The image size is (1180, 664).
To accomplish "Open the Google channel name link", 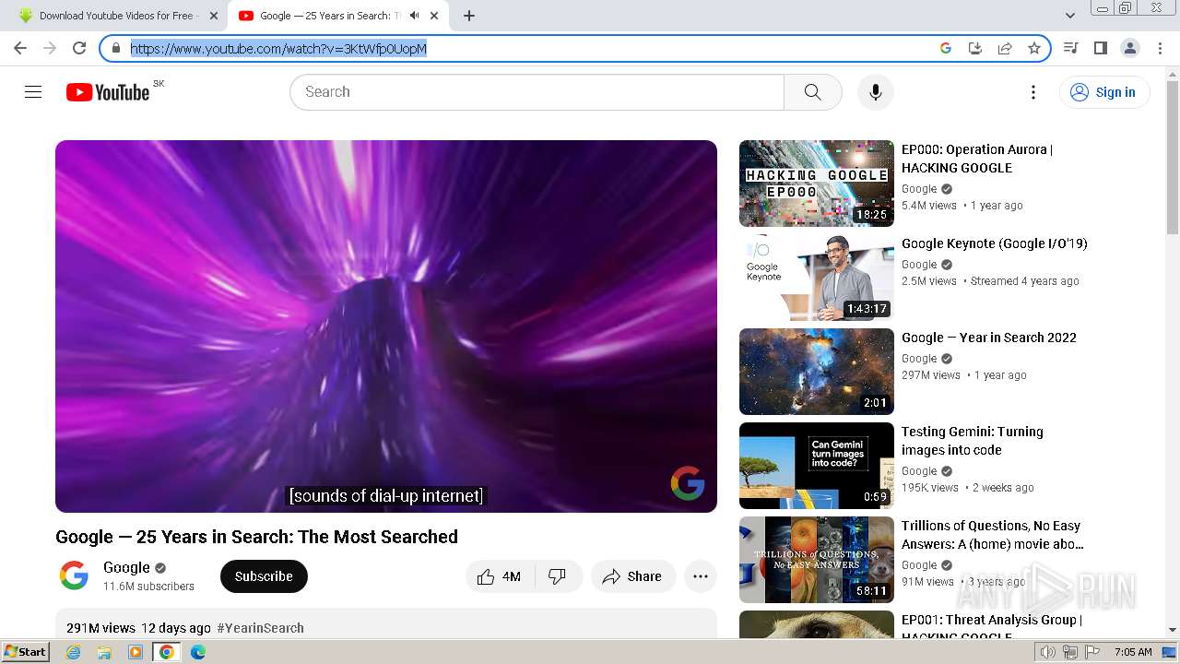I will pyautogui.click(x=126, y=567).
